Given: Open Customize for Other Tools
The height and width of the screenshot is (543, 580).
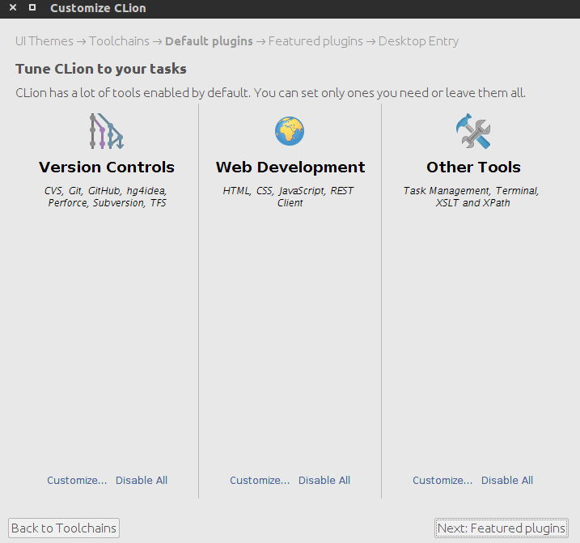Looking at the screenshot, I should [442, 480].
